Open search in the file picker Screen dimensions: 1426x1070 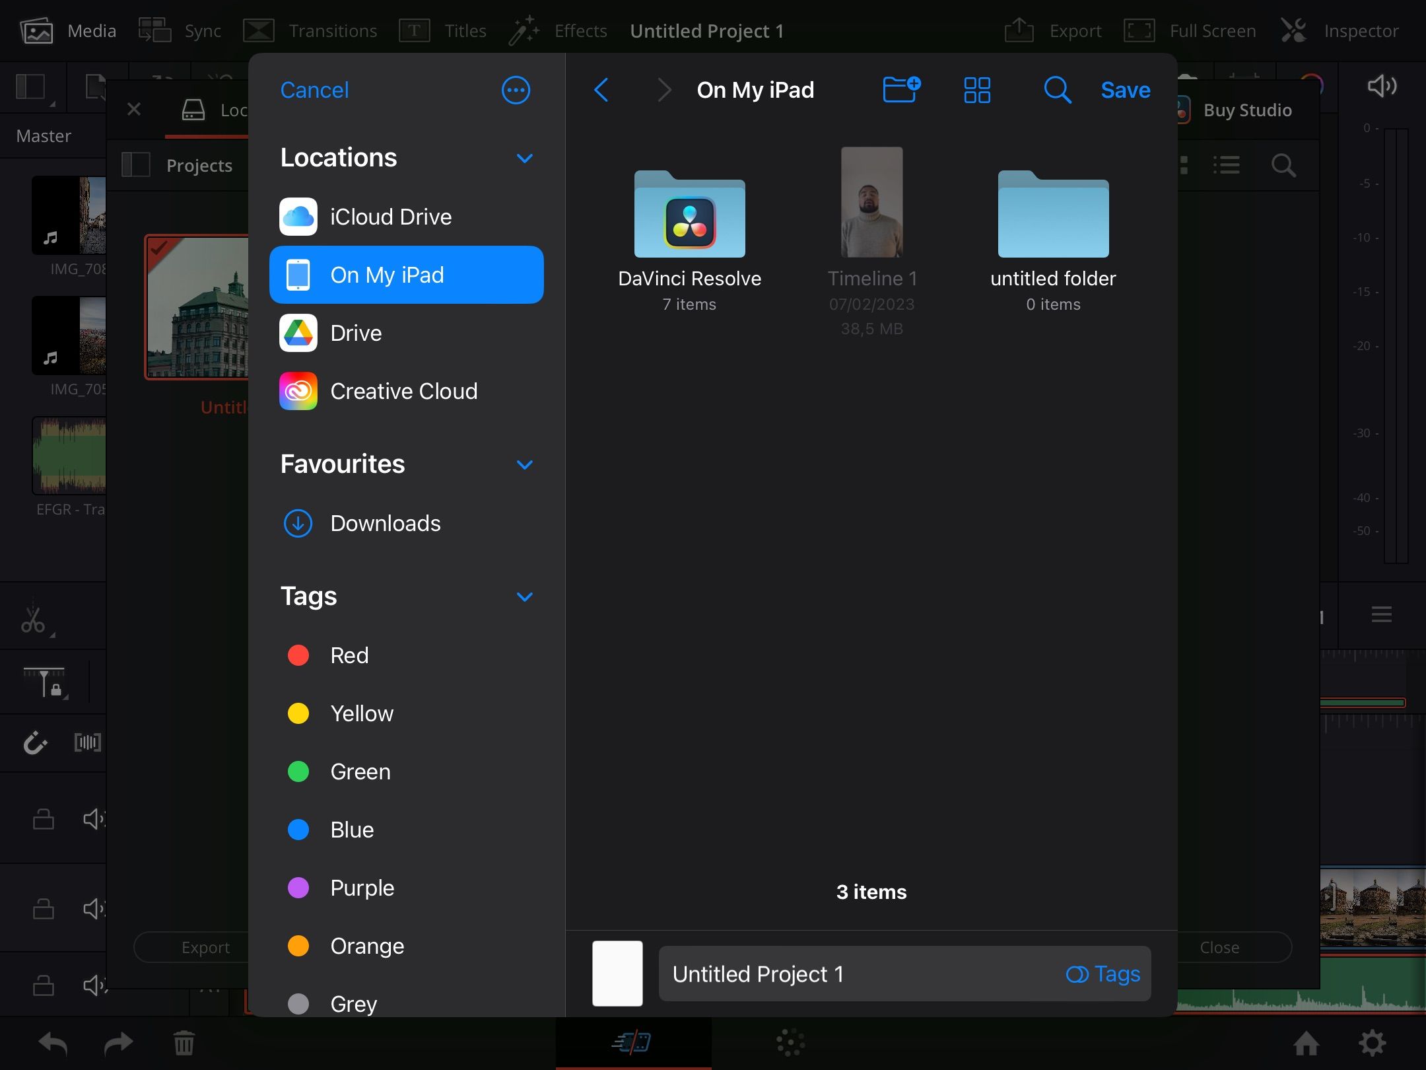pyautogui.click(x=1056, y=90)
